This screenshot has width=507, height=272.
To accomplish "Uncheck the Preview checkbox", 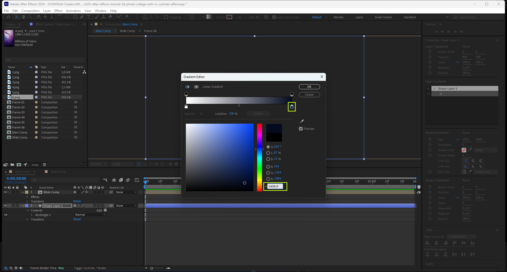I will (x=301, y=129).
